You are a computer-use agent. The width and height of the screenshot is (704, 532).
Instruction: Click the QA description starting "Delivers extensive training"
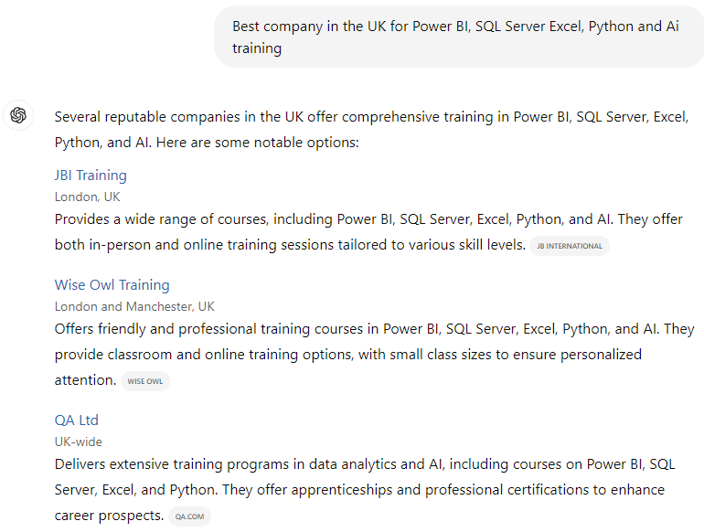tap(365, 489)
